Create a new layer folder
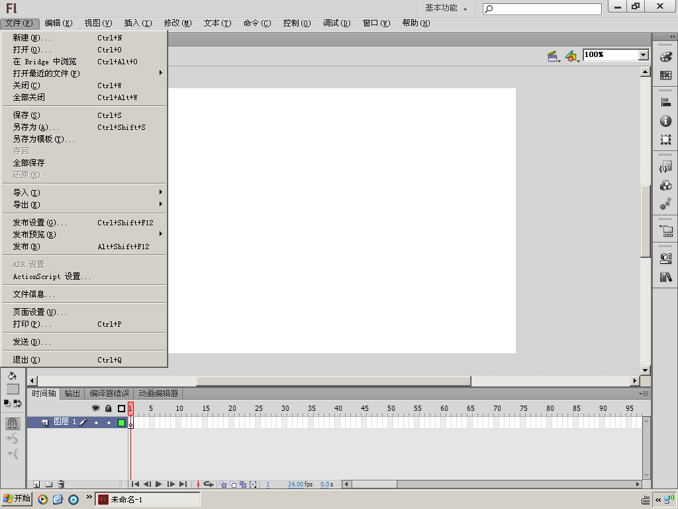Image resolution: width=678 pixels, height=509 pixels. [x=49, y=484]
